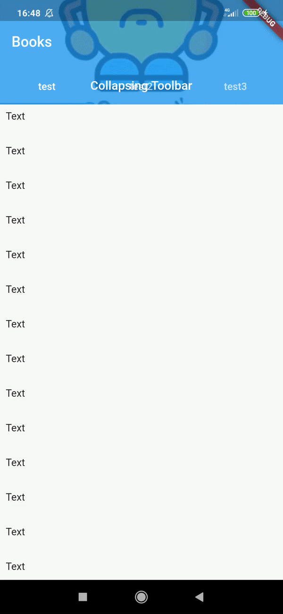The height and width of the screenshot is (614, 283).
Task: Click the Collapsing Toolbar title
Action: (x=141, y=85)
